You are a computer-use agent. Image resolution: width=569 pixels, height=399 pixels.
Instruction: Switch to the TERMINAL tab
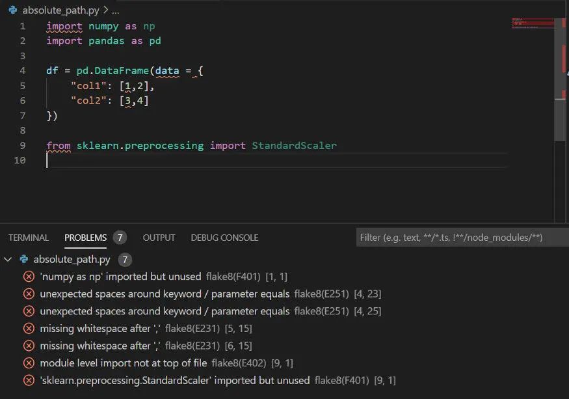click(x=29, y=238)
